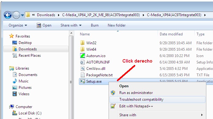
Task: Click the navigation pane scroll up arrow
Action: coord(71,33)
